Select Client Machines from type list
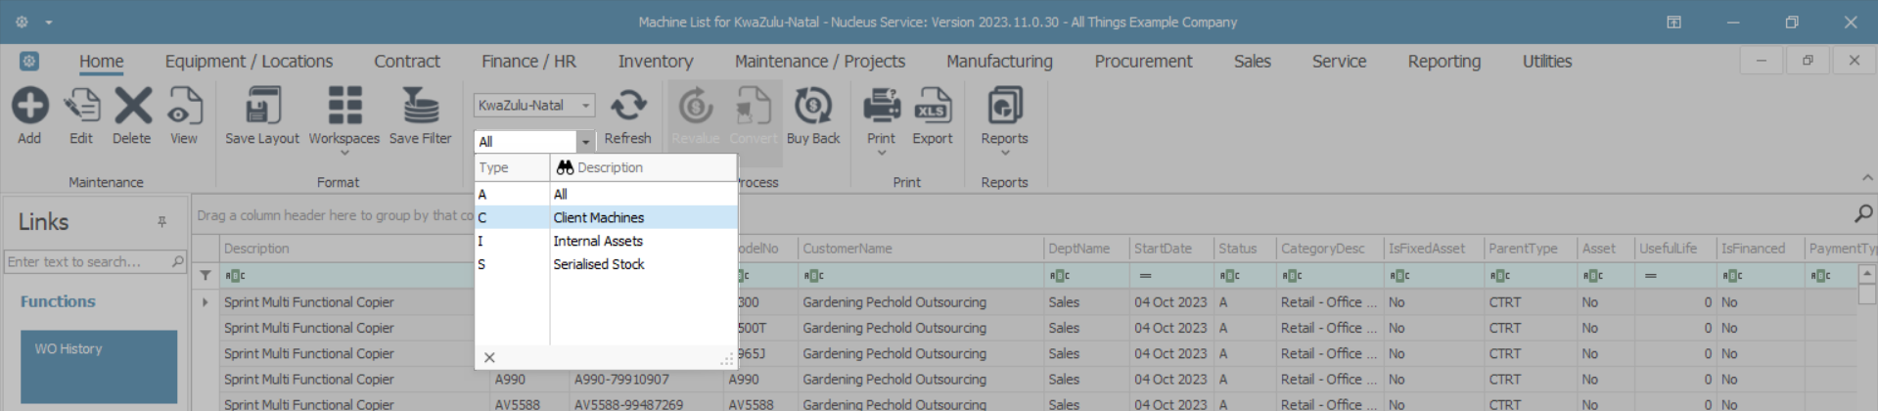 pyautogui.click(x=598, y=217)
